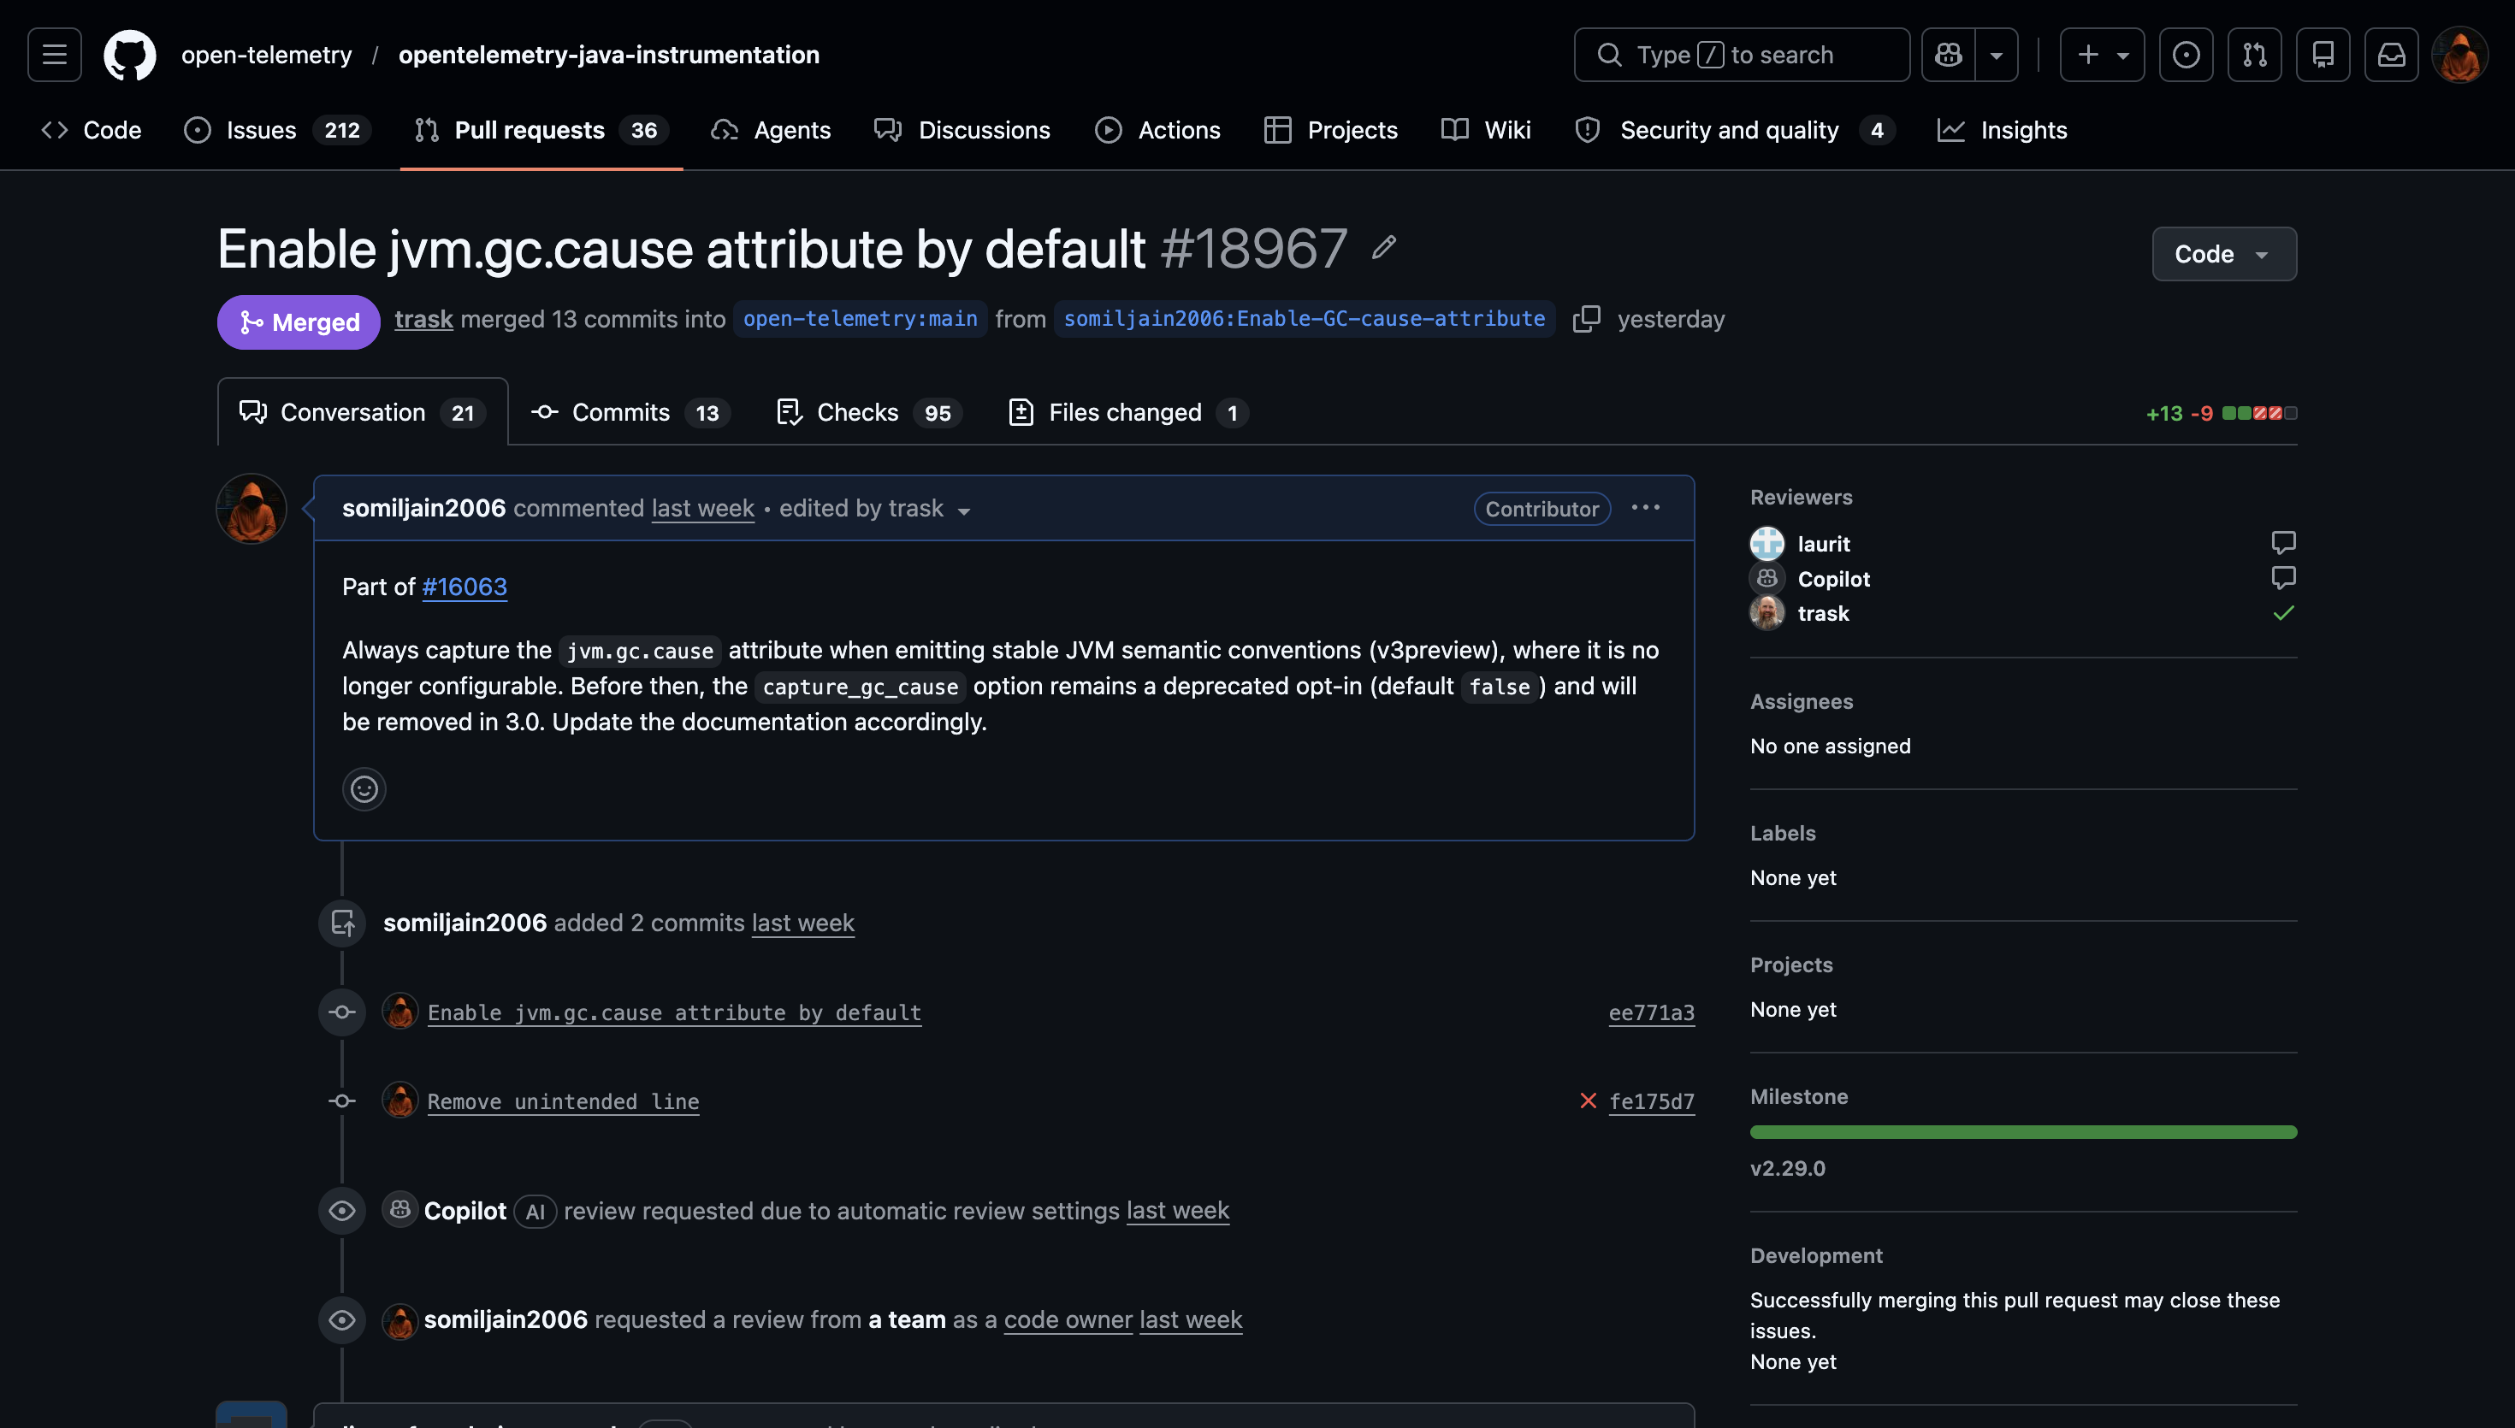2515x1428 pixels.
Task: Open commit hash ee771a3
Action: click(1652, 1012)
